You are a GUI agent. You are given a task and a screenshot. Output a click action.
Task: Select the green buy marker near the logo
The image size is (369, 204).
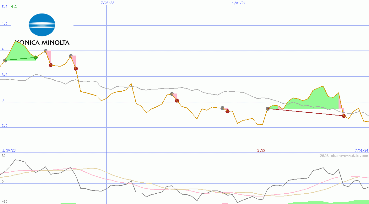click(x=35, y=57)
